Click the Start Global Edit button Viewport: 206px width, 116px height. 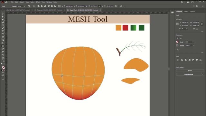(x=189, y=74)
